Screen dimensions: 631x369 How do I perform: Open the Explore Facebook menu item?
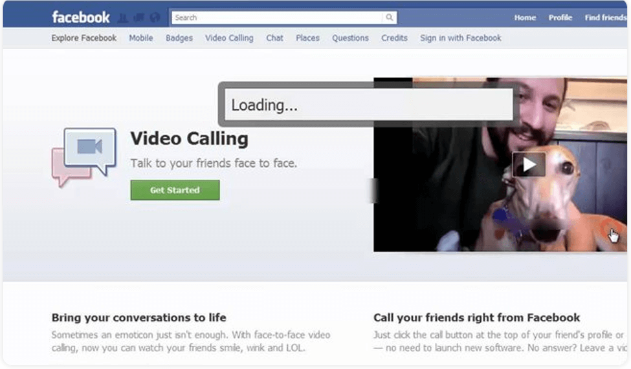tap(83, 38)
